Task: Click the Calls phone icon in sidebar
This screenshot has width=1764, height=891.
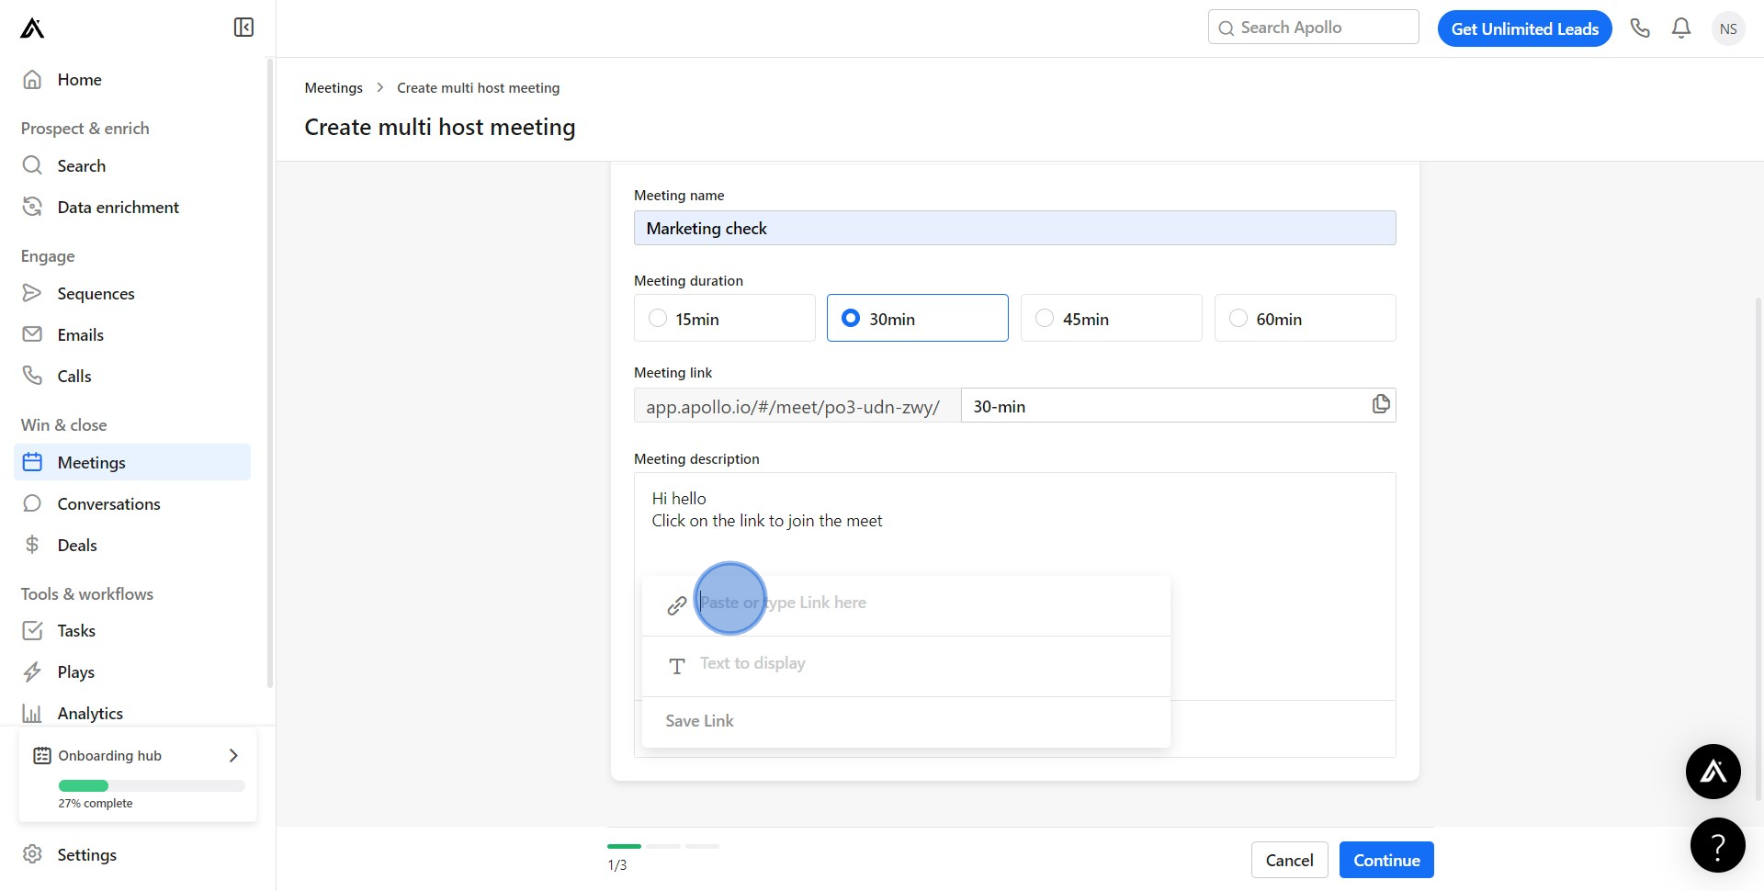Action: (32, 376)
